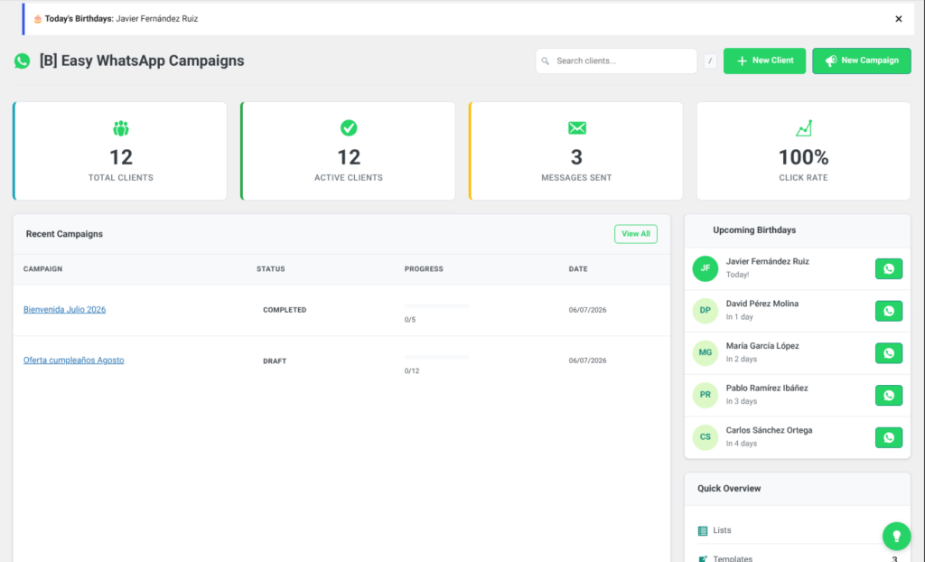Open WhatsApp chat for David Pérez Molina
This screenshot has height=562, width=925.
(889, 311)
